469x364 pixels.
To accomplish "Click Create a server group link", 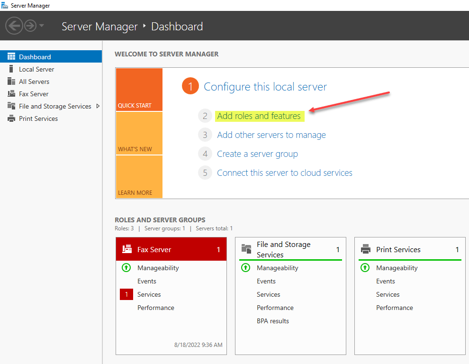I will tap(257, 154).
